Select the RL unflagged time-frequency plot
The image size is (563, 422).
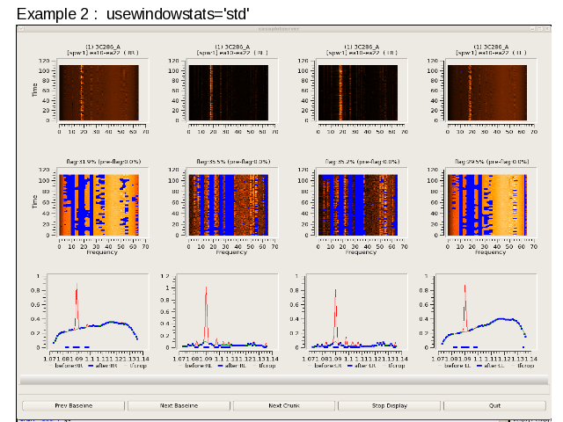coord(229,92)
